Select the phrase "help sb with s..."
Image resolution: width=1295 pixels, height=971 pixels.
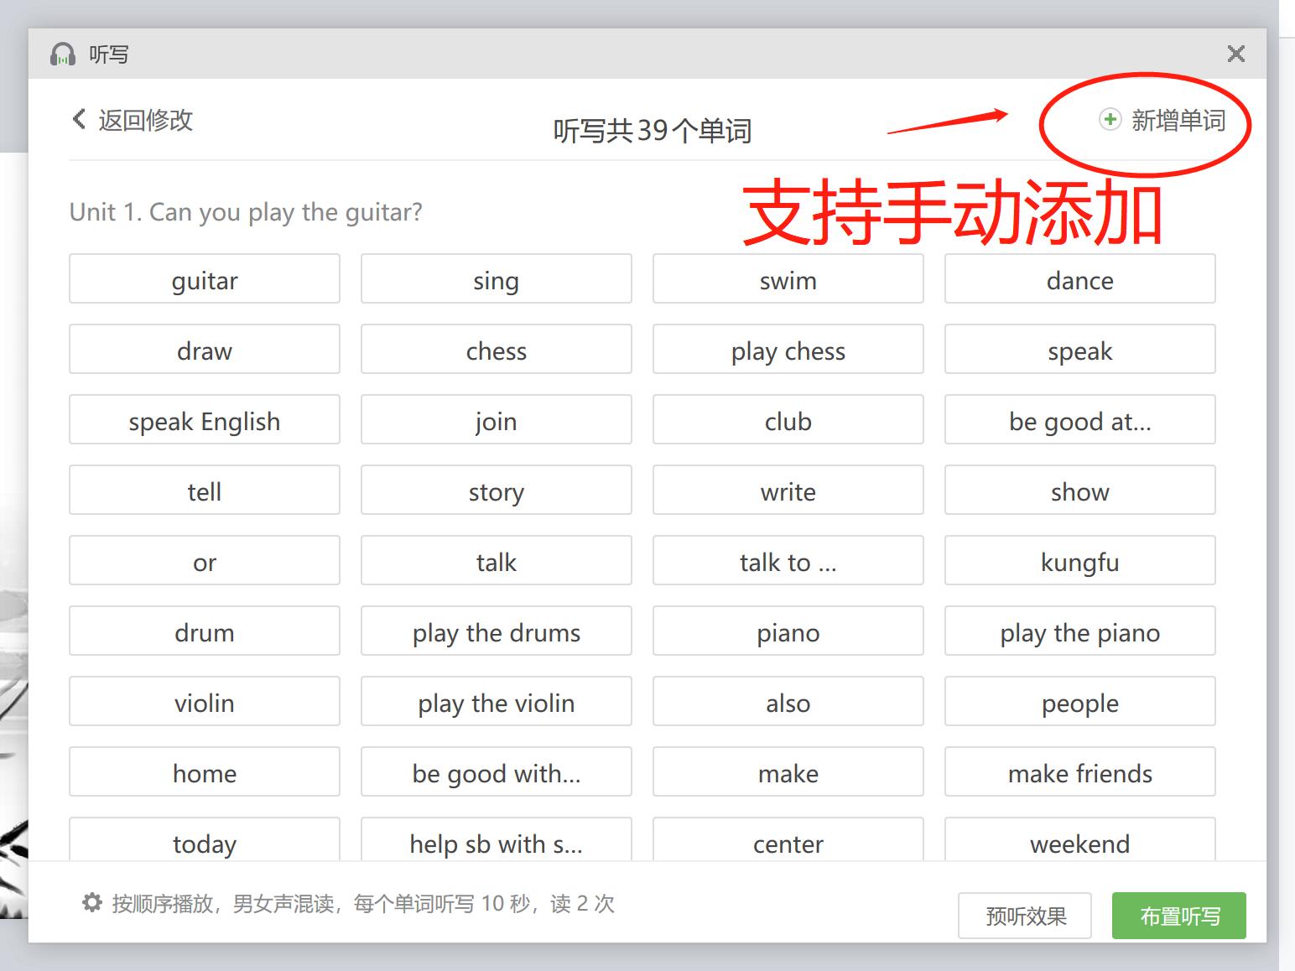point(497,839)
